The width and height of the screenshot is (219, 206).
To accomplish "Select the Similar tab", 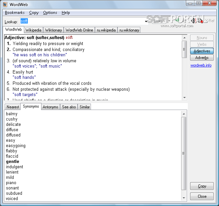I will click(x=85, y=107).
